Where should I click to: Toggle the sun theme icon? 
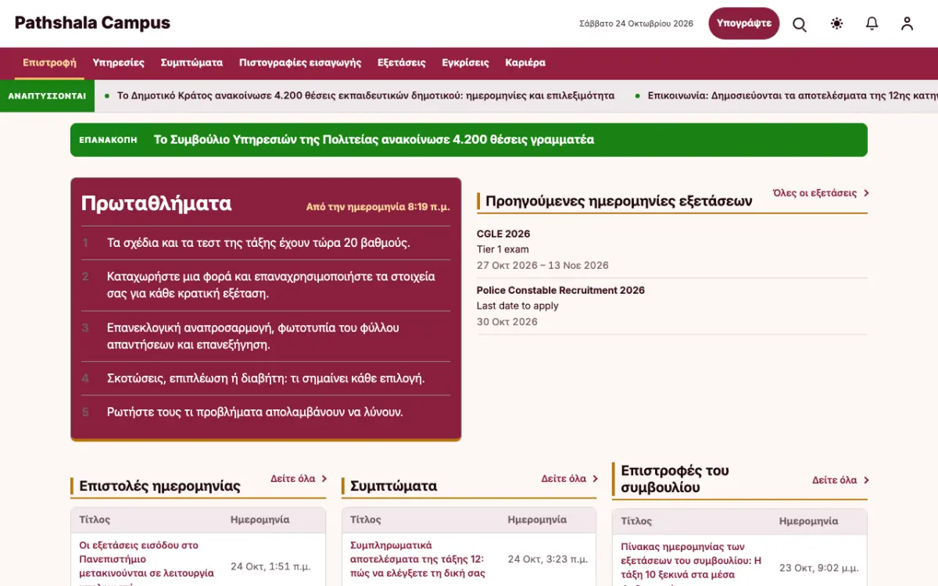(x=836, y=23)
